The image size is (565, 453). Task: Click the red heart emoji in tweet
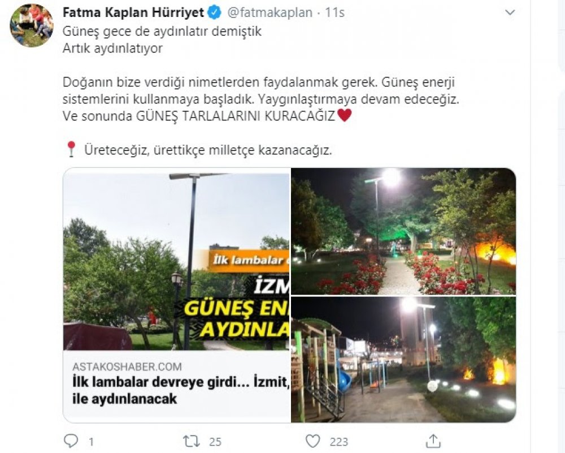344,115
